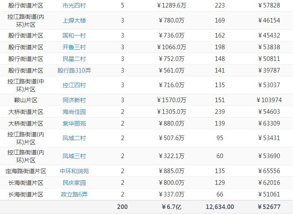Select the ￥1305.0万 total price cell
The width and height of the screenshot is (293, 214).
click(171, 112)
